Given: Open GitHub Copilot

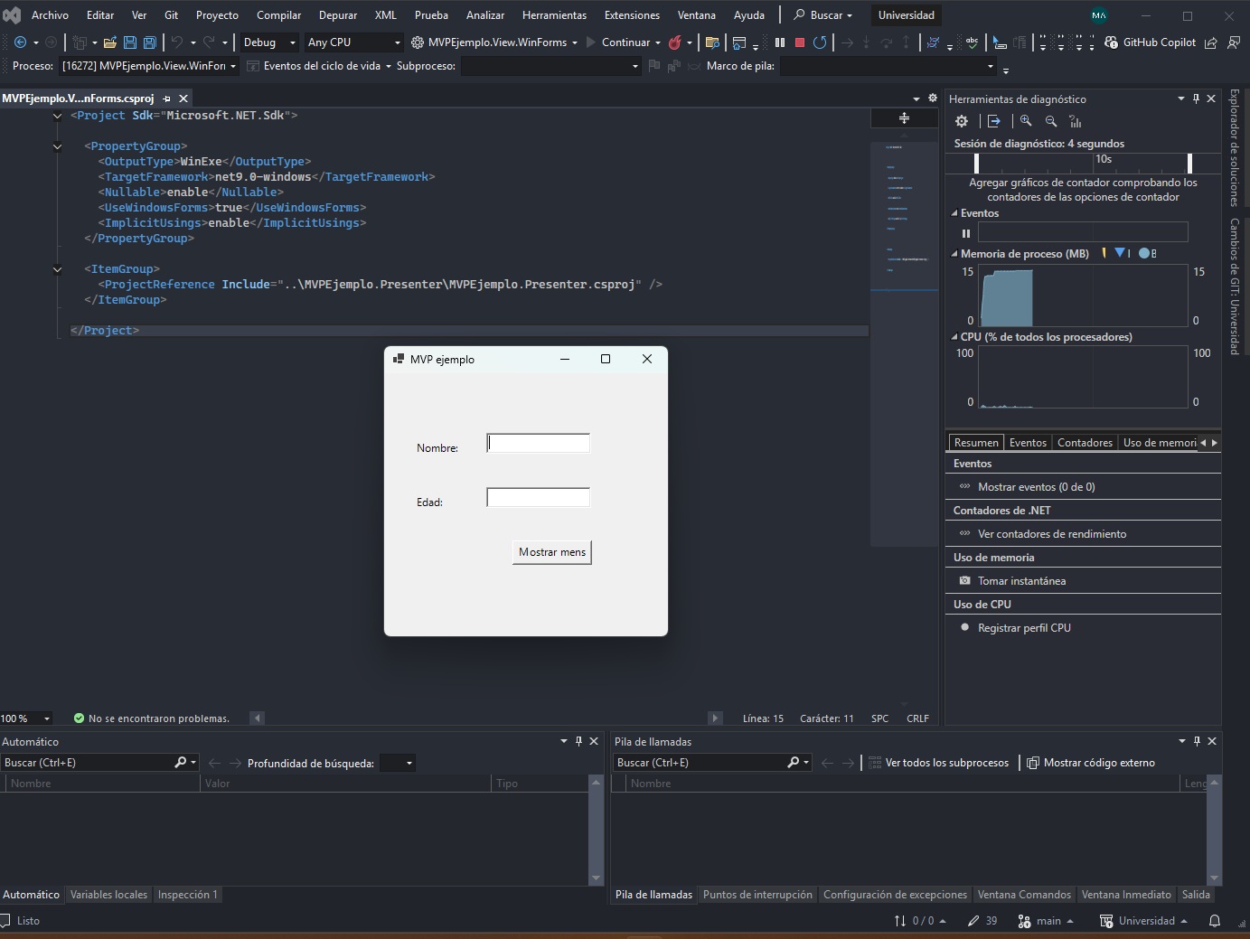Looking at the screenshot, I should [1150, 42].
